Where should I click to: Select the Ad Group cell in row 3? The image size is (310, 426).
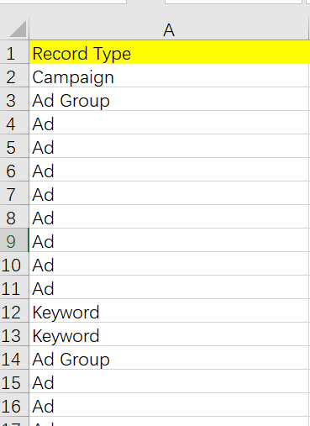(x=170, y=99)
